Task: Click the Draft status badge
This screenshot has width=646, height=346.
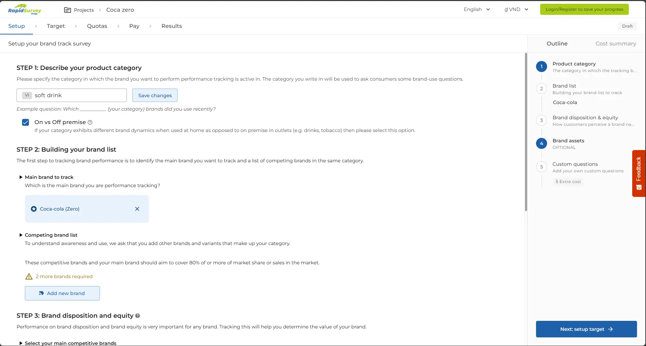Action: [627, 26]
